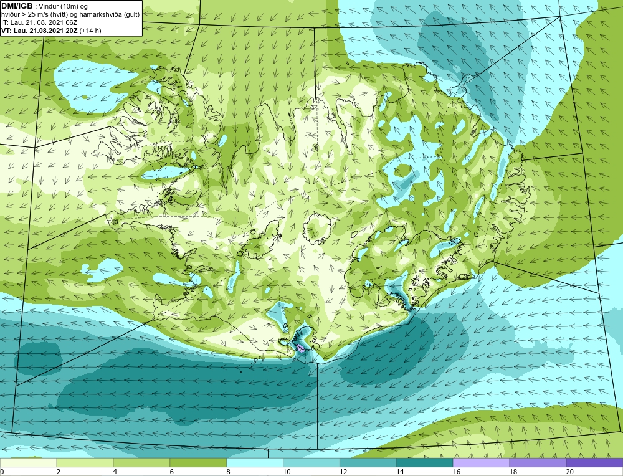Click the pink high-wind spot on south coast
623x476 pixels.
tap(300, 348)
